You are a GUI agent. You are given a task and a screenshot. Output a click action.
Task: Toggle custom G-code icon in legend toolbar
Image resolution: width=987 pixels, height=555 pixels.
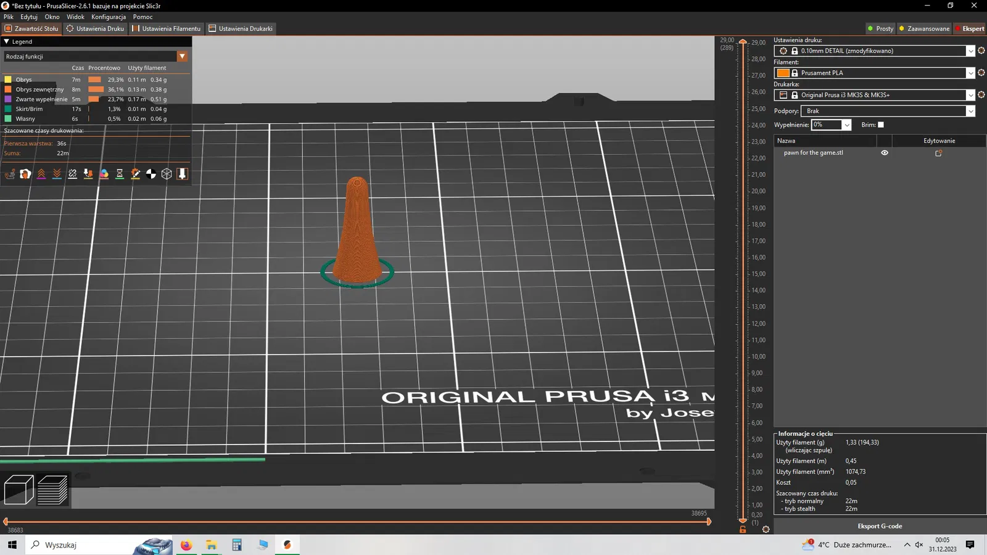135,174
